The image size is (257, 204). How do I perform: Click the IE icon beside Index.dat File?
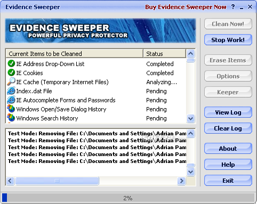point(11,91)
